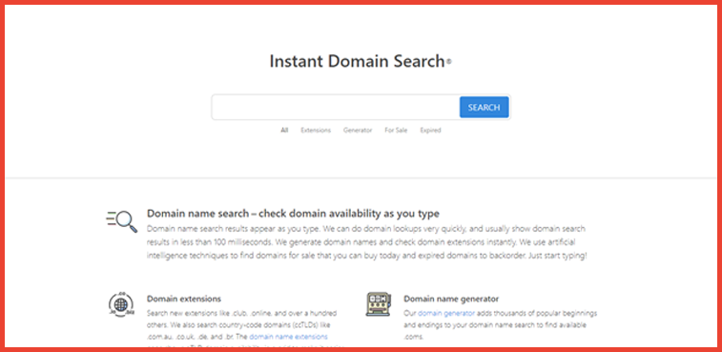Click the slot machine generator icon
The width and height of the screenshot is (722, 352).
coord(378,304)
